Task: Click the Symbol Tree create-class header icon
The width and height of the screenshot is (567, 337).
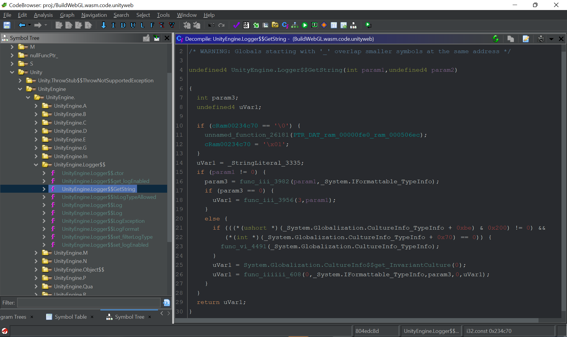Action: (x=146, y=38)
